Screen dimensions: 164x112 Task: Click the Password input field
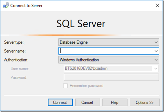tap(111, 77)
